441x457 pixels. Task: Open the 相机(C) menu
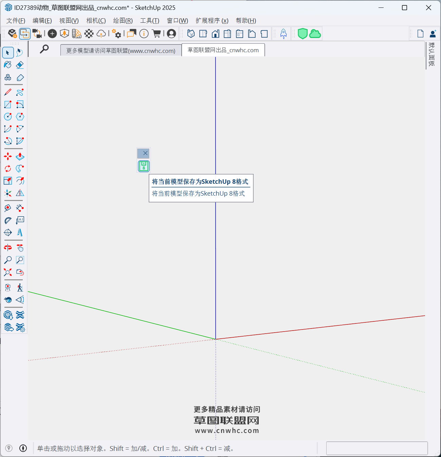point(96,21)
